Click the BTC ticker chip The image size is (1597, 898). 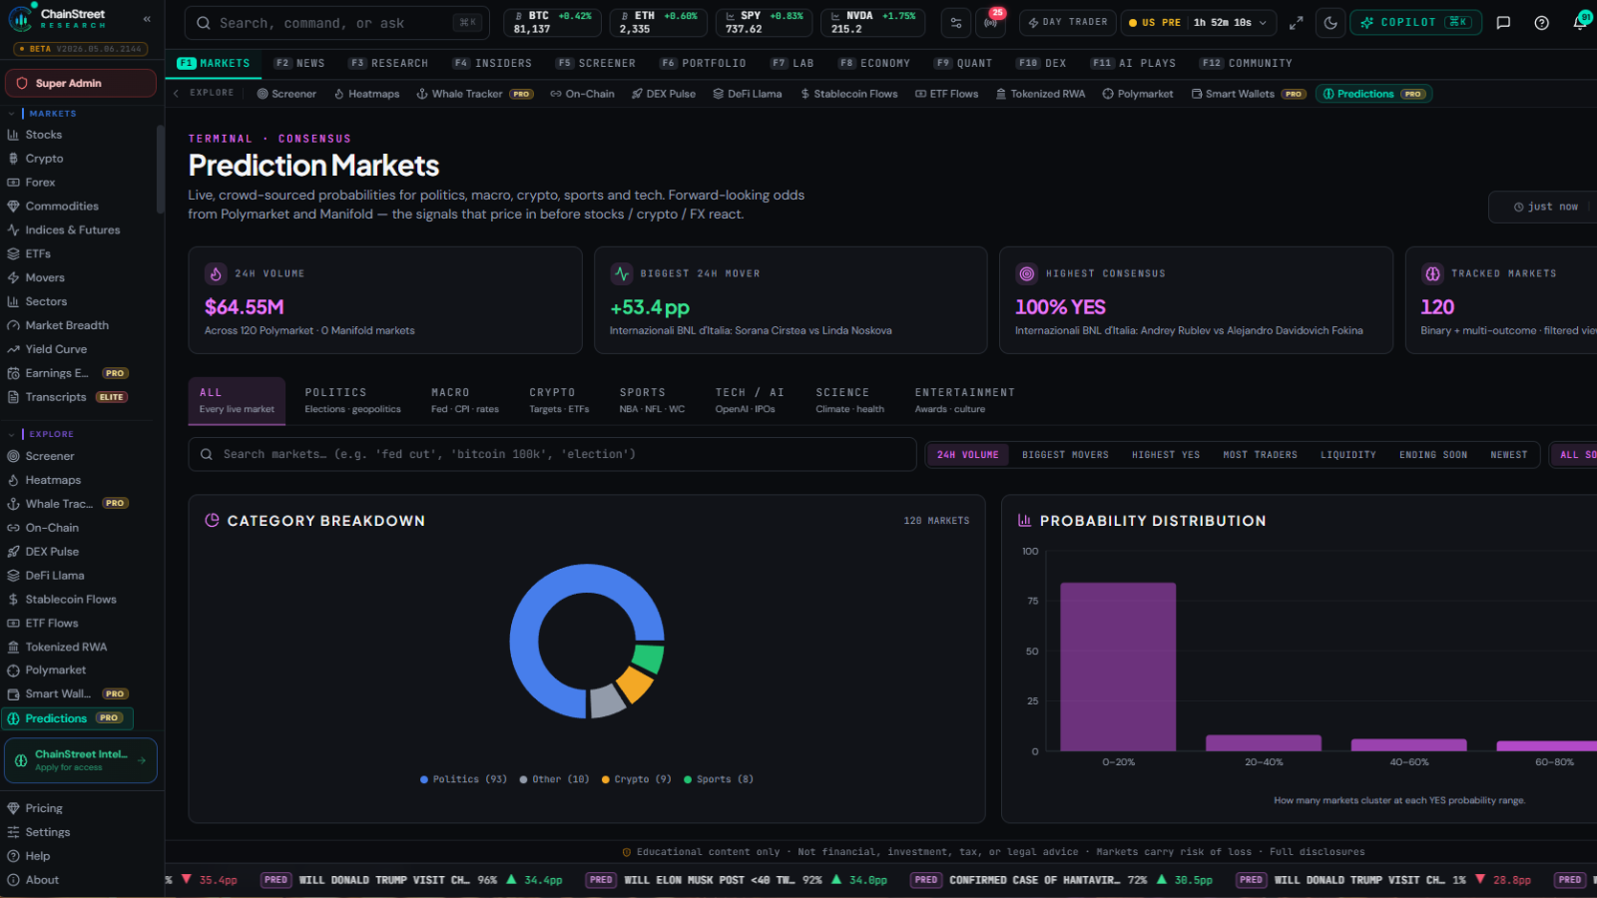(x=552, y=23)
